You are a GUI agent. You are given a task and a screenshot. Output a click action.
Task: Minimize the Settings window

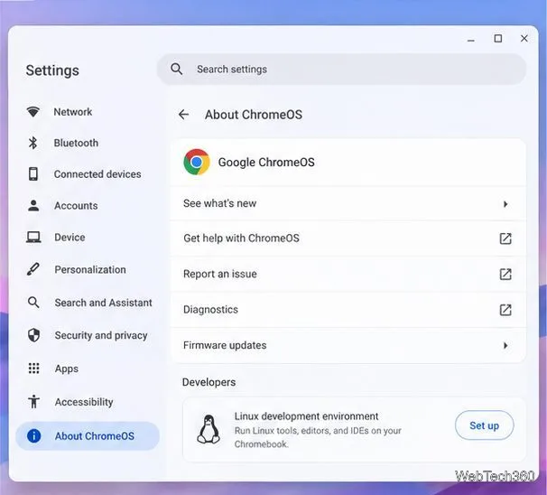(471, 40)
